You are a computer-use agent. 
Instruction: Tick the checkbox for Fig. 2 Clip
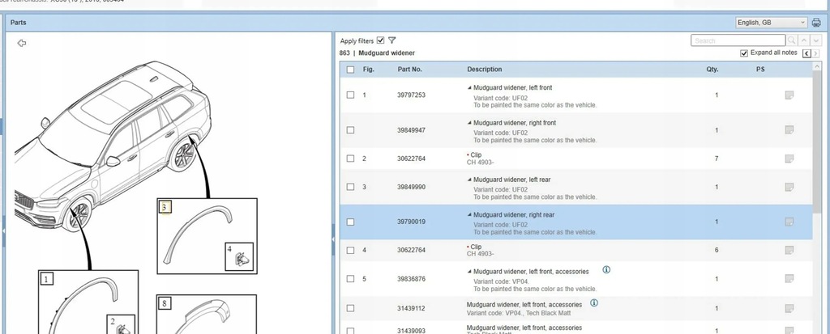[350, 159]
